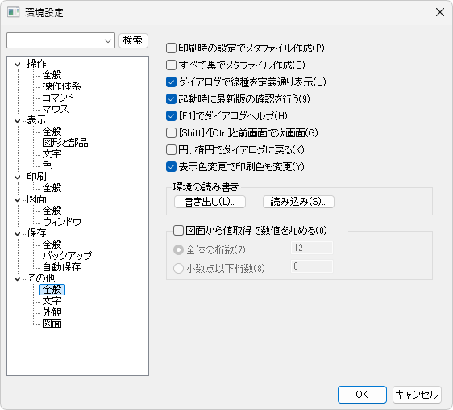453x410 pixels.
Task: Open 図形と部品 settings page
Action: tap(65, 143)
